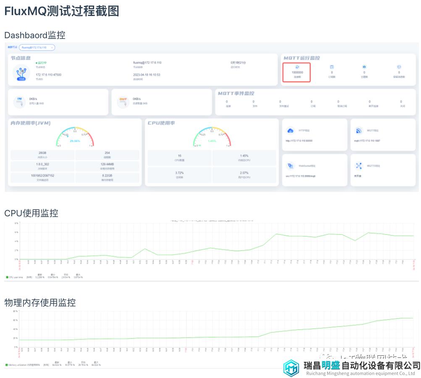Click the 物理内存使用监控 section heading

[x=40, y=302]
